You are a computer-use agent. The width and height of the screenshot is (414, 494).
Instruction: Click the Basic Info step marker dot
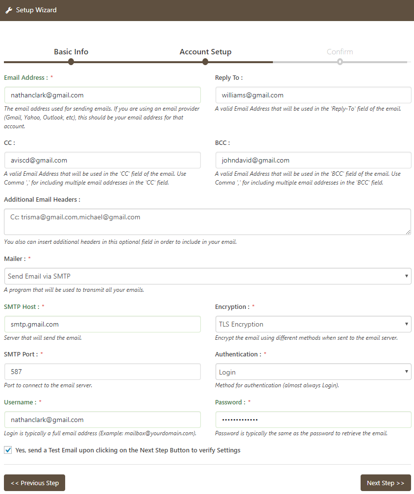click(71, 62)
